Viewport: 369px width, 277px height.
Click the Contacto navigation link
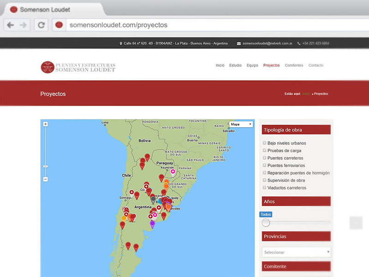(x=315, y=66)
